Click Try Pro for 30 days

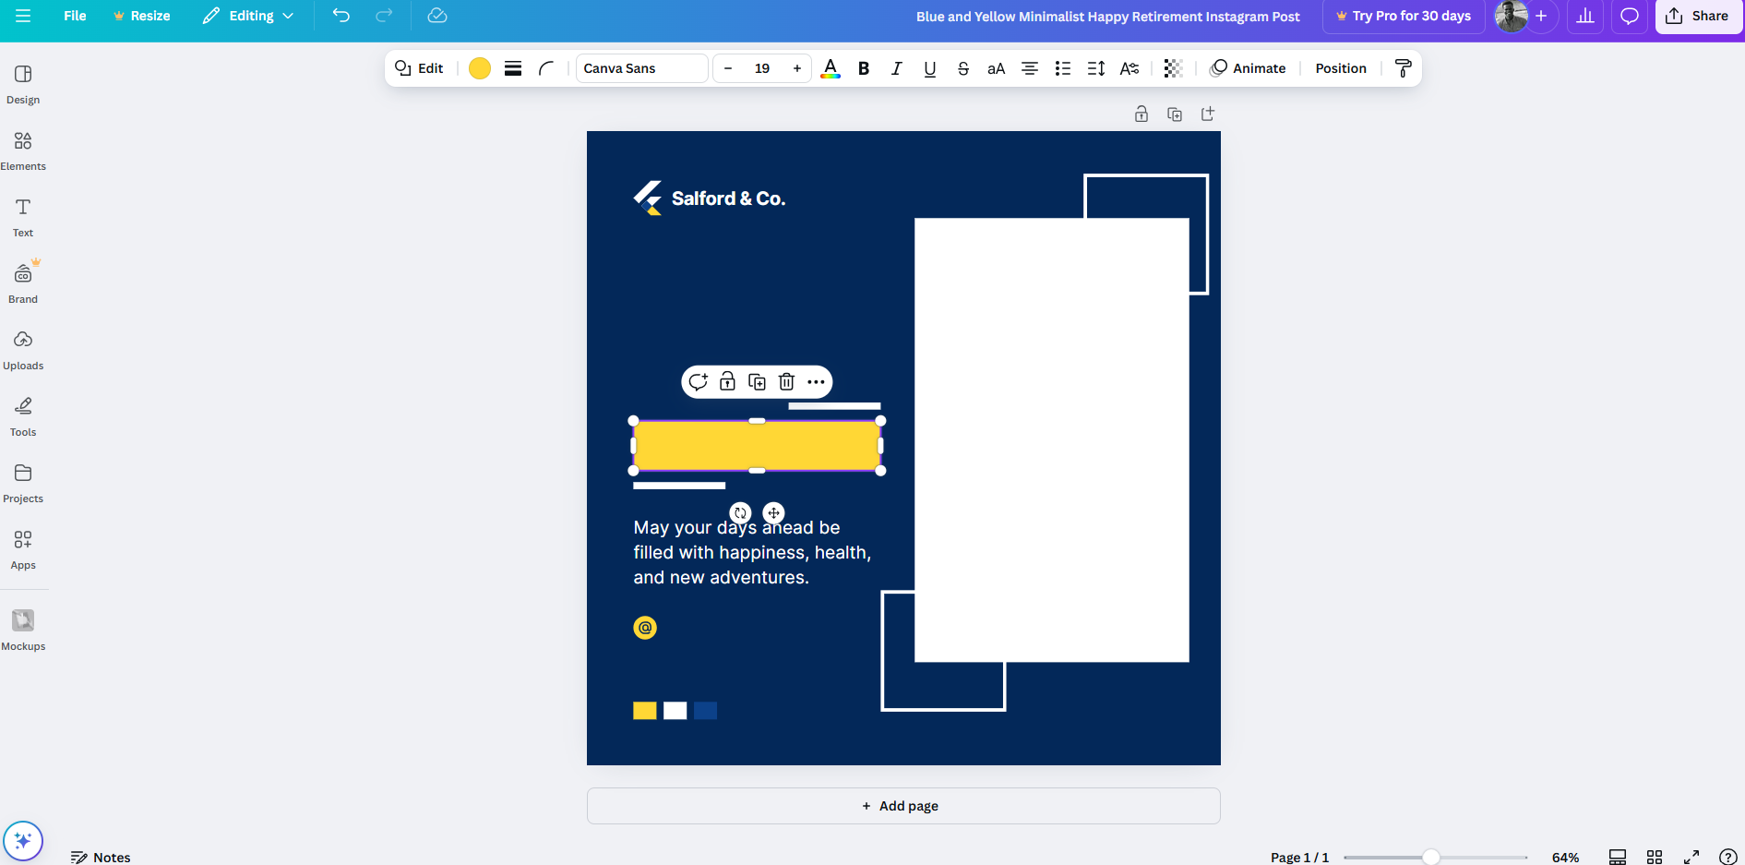click(x=1404, y=16)
